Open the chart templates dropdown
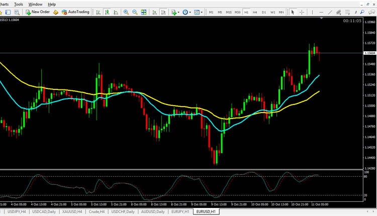The height and width of the screenshot is (216, 377). point(199,12)
